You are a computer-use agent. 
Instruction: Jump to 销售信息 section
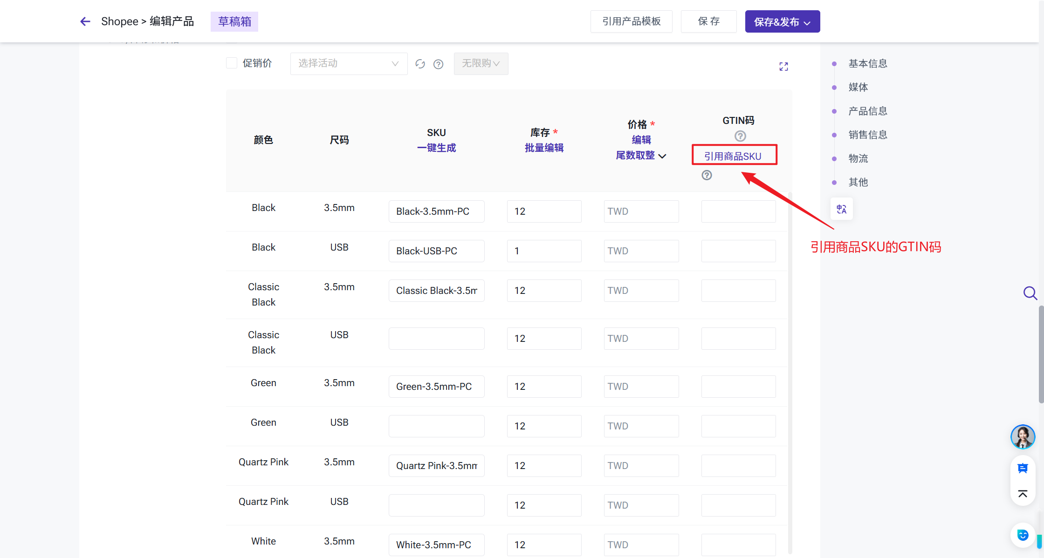pyautogui.click(x=867, y=135)
